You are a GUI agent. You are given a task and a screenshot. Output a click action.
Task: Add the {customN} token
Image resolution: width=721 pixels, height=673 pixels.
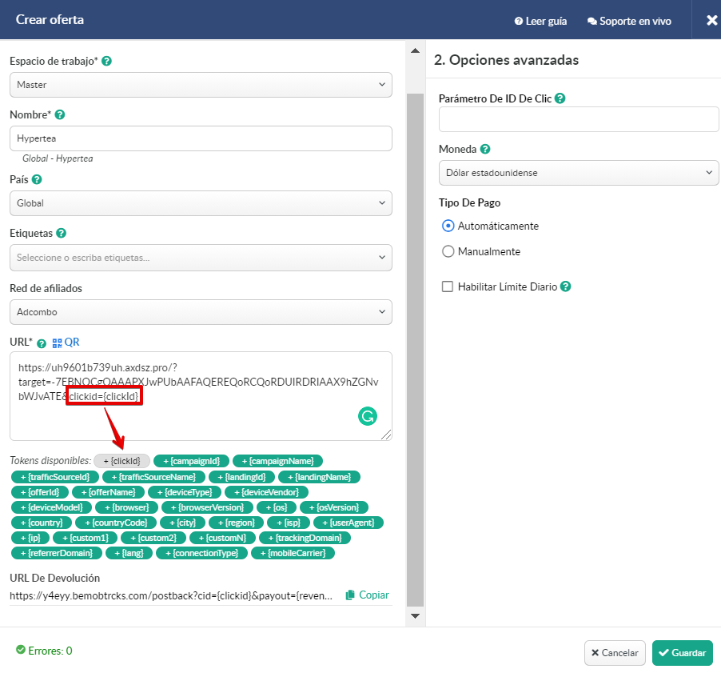click(x=222, y=538)
